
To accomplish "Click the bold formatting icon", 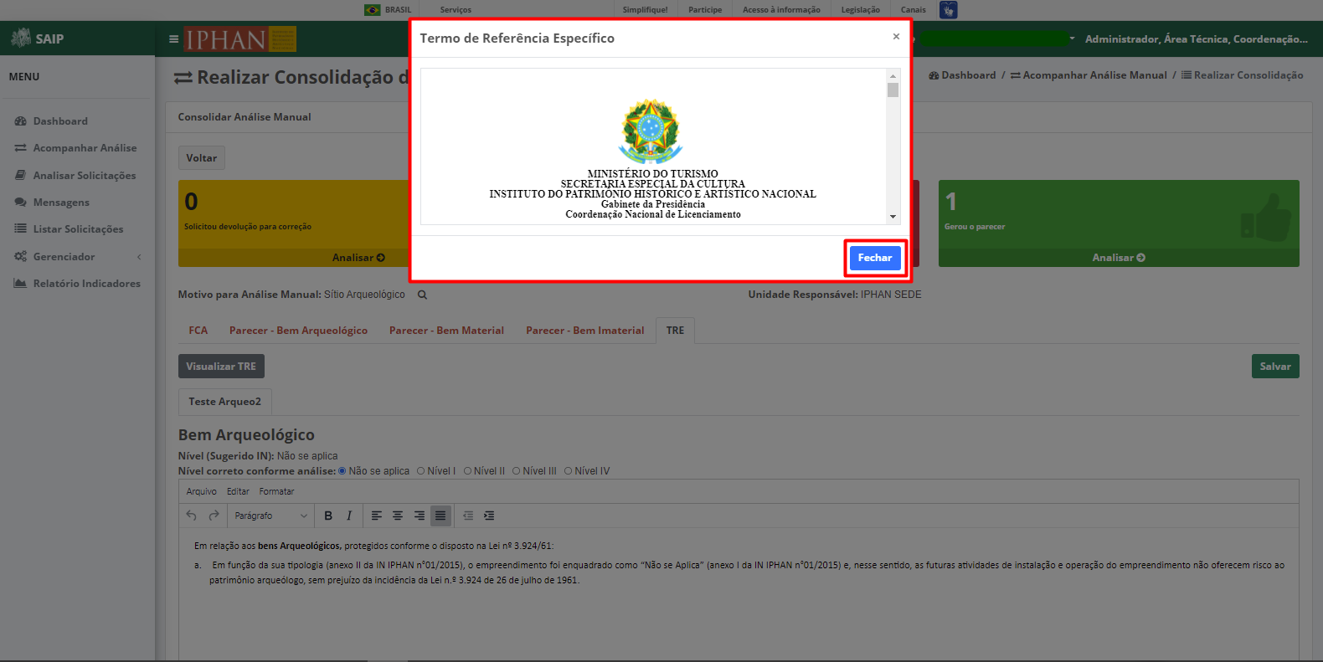I will tap(328, 516).
